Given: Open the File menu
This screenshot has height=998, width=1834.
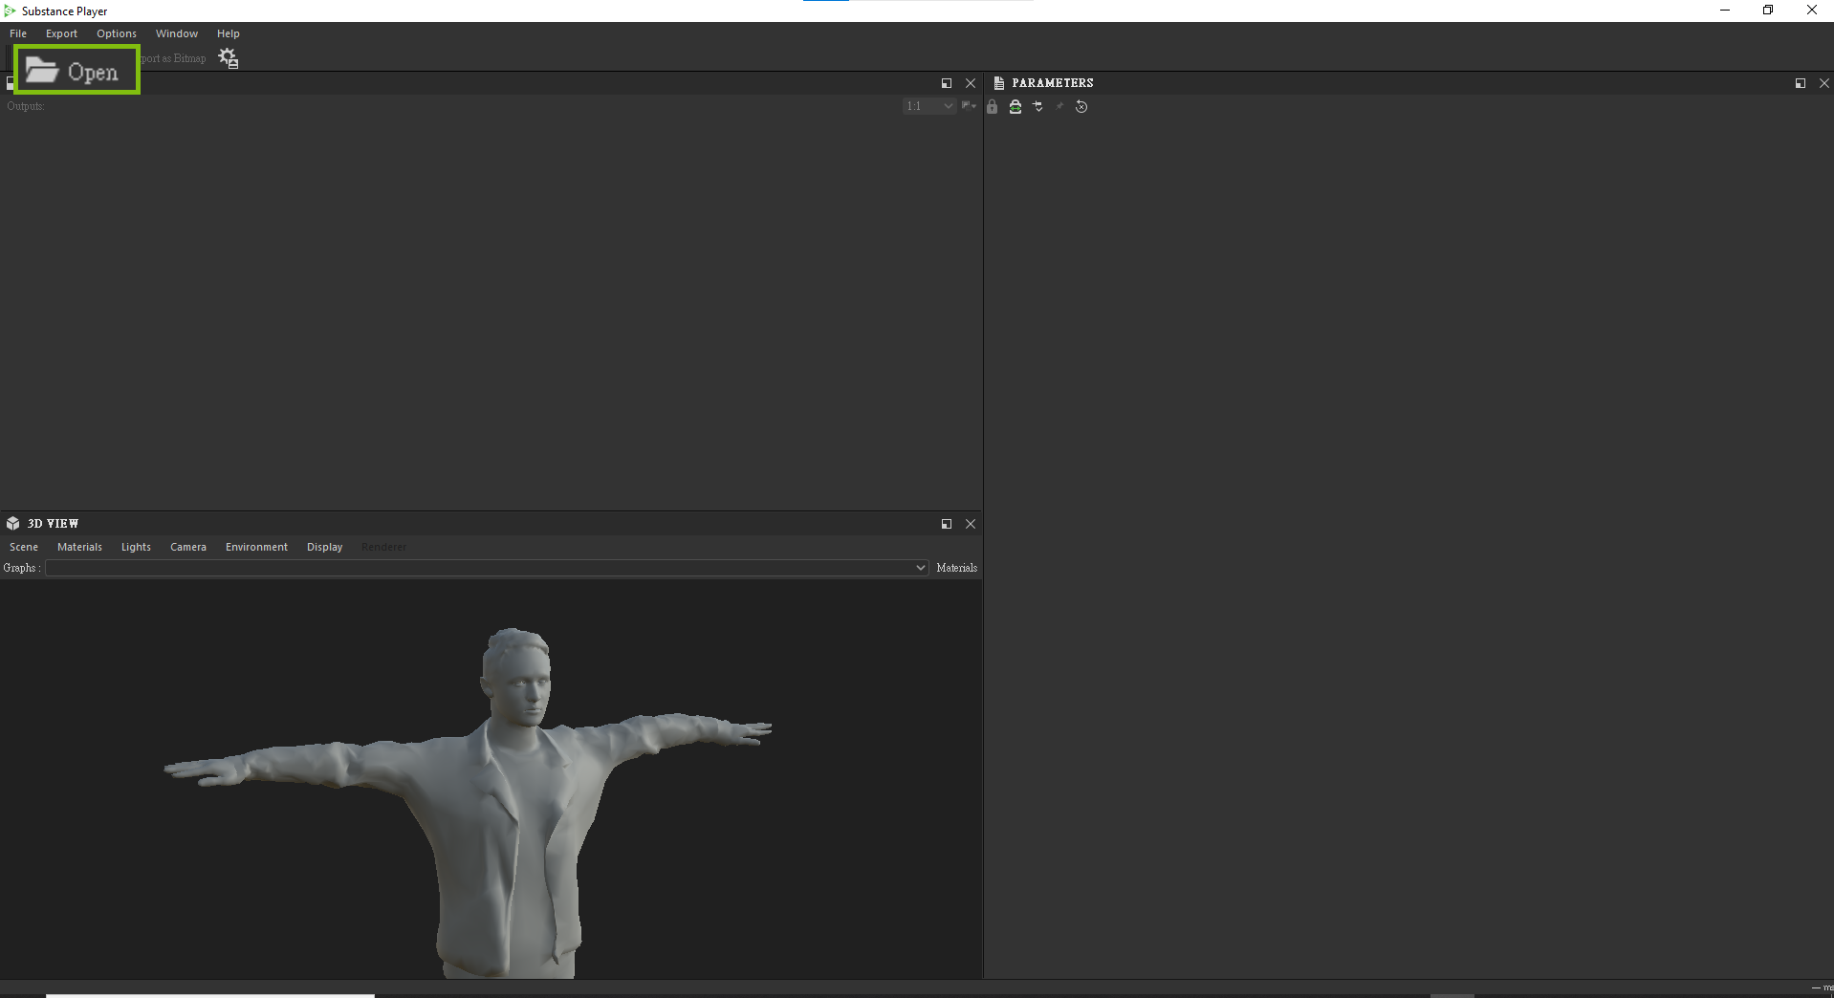Looking at the screenshot, I should 18,33.
